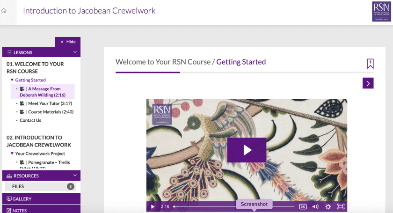Bookmark this lesson with the bookmark icon
This screenshot has height=213, width=393.
(x=370, y=64)
